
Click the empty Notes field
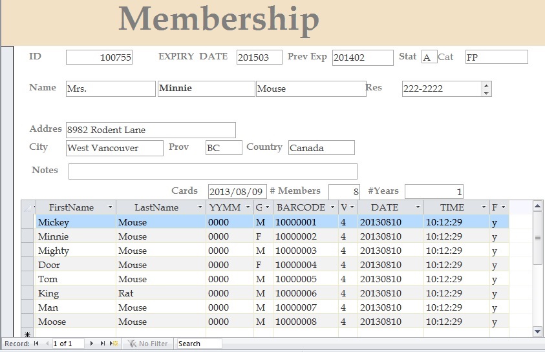pyautogui.click(x=213, y=172)
